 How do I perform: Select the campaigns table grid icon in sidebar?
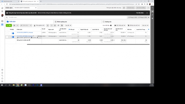coord(2,25)
